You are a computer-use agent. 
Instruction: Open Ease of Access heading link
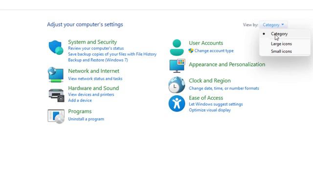pyautogui.click(x=206, y=98)
